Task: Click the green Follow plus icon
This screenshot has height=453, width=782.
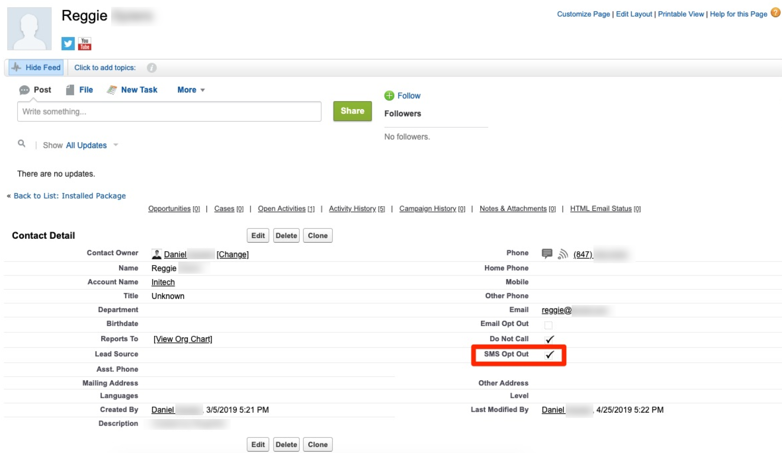Action: [389, 96]
